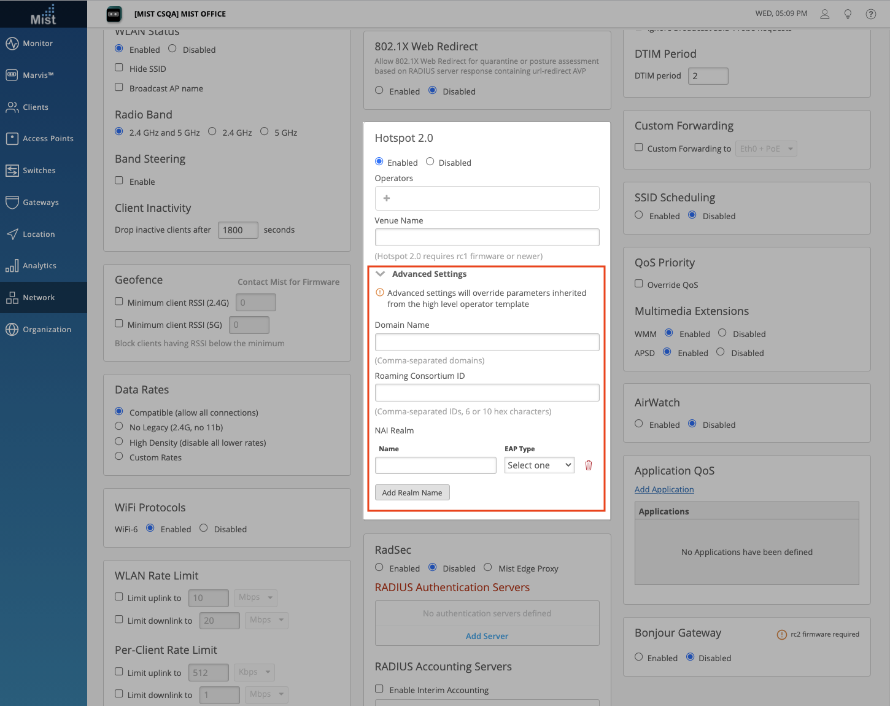Check the Override QoS checkbox
This screenshot has width=890, height=706.
coord(639,284)
